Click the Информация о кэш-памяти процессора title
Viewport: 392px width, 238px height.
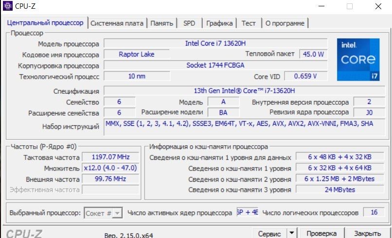click(209, 147)
